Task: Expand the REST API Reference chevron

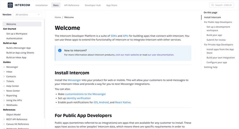Action: pyautogui.click(x=4, y=119)
